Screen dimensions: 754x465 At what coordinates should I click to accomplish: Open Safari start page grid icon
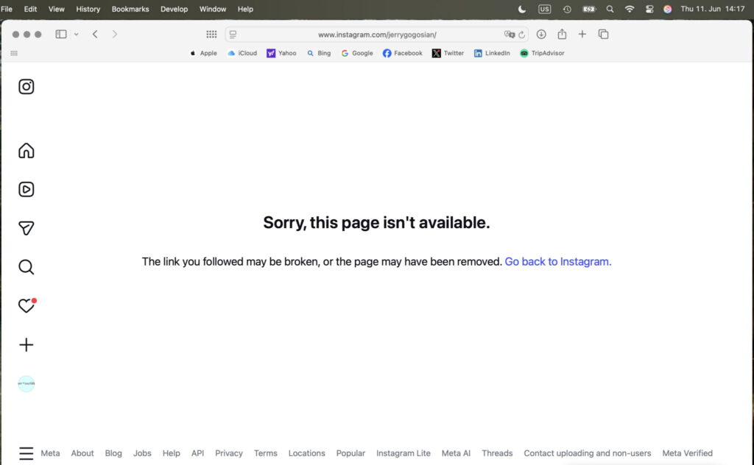(x=211, y=34)
